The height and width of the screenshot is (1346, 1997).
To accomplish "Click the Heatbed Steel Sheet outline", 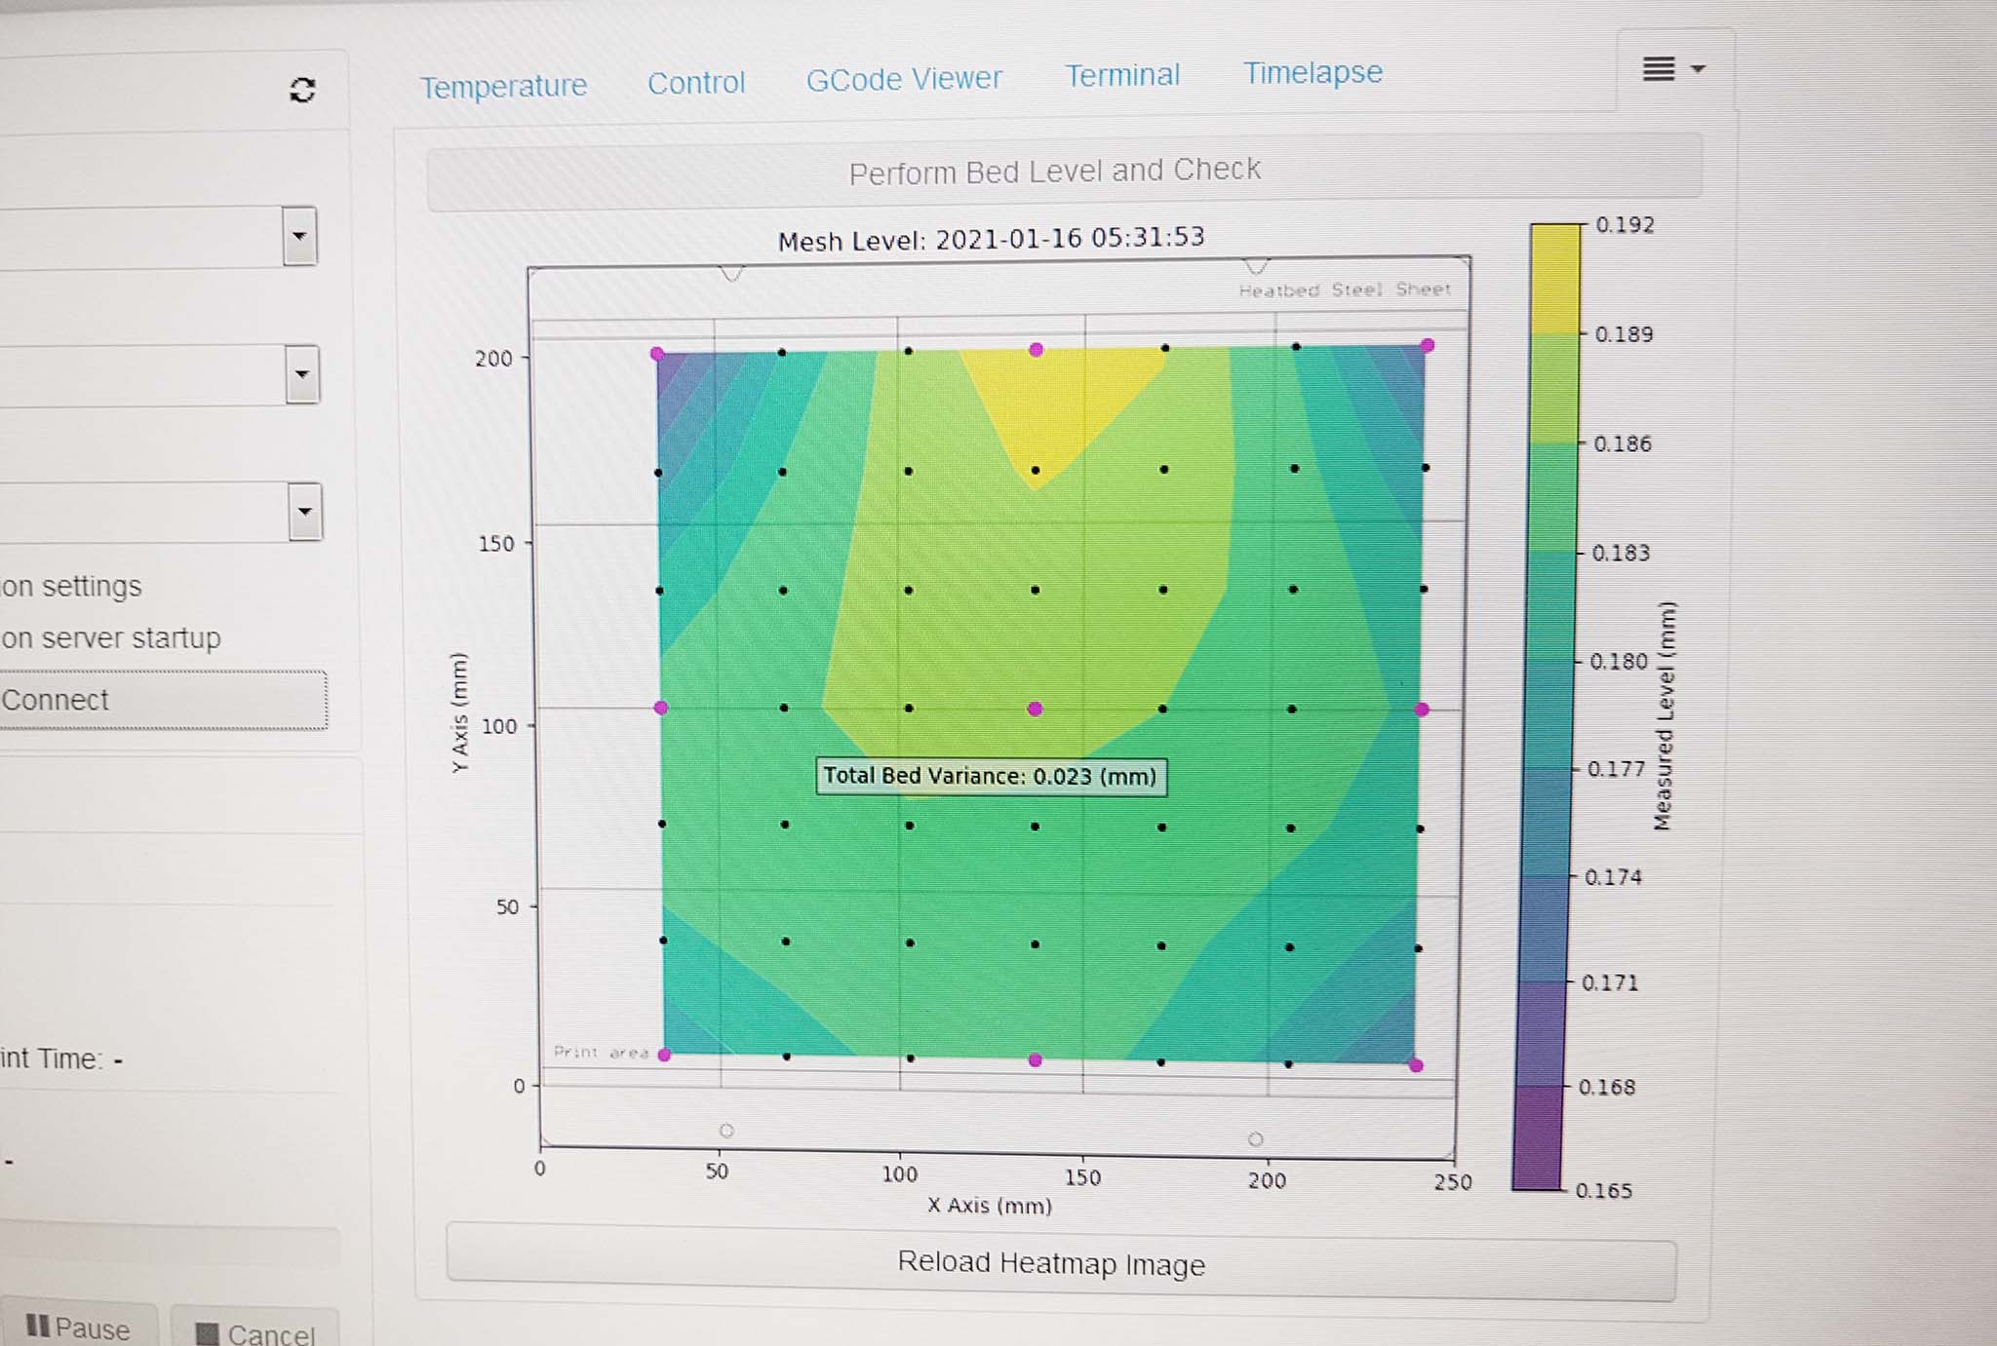I will pos(1346,289).
